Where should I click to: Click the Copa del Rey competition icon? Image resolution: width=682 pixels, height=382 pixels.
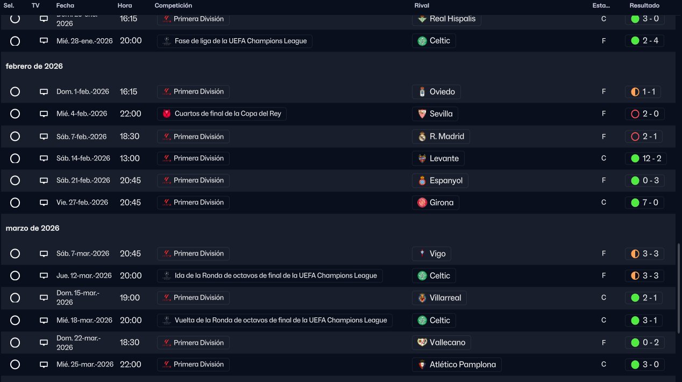point(167,114)
